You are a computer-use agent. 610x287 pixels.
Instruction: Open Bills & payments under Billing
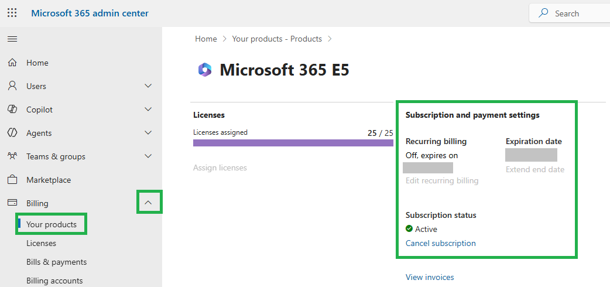coord(56,262)
